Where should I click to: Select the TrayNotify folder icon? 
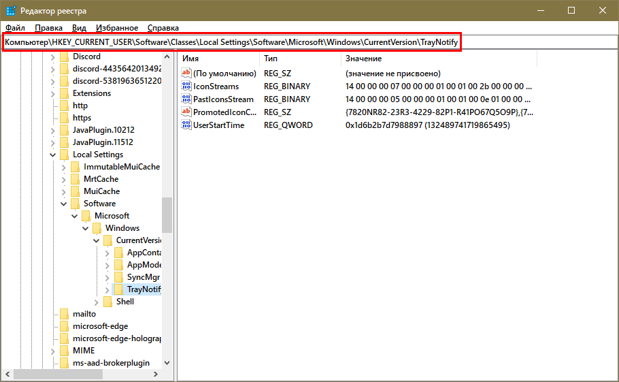[119, 289]
